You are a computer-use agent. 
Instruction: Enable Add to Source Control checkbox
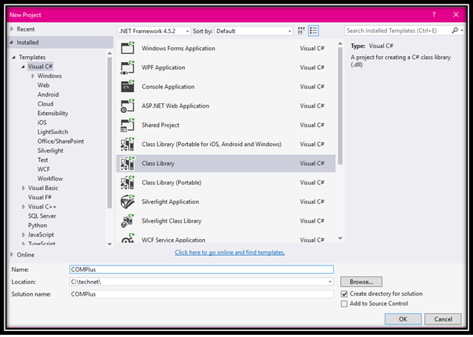[x=344, y=304]
